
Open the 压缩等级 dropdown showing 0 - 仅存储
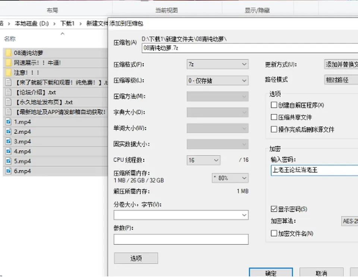click(217, 80)
